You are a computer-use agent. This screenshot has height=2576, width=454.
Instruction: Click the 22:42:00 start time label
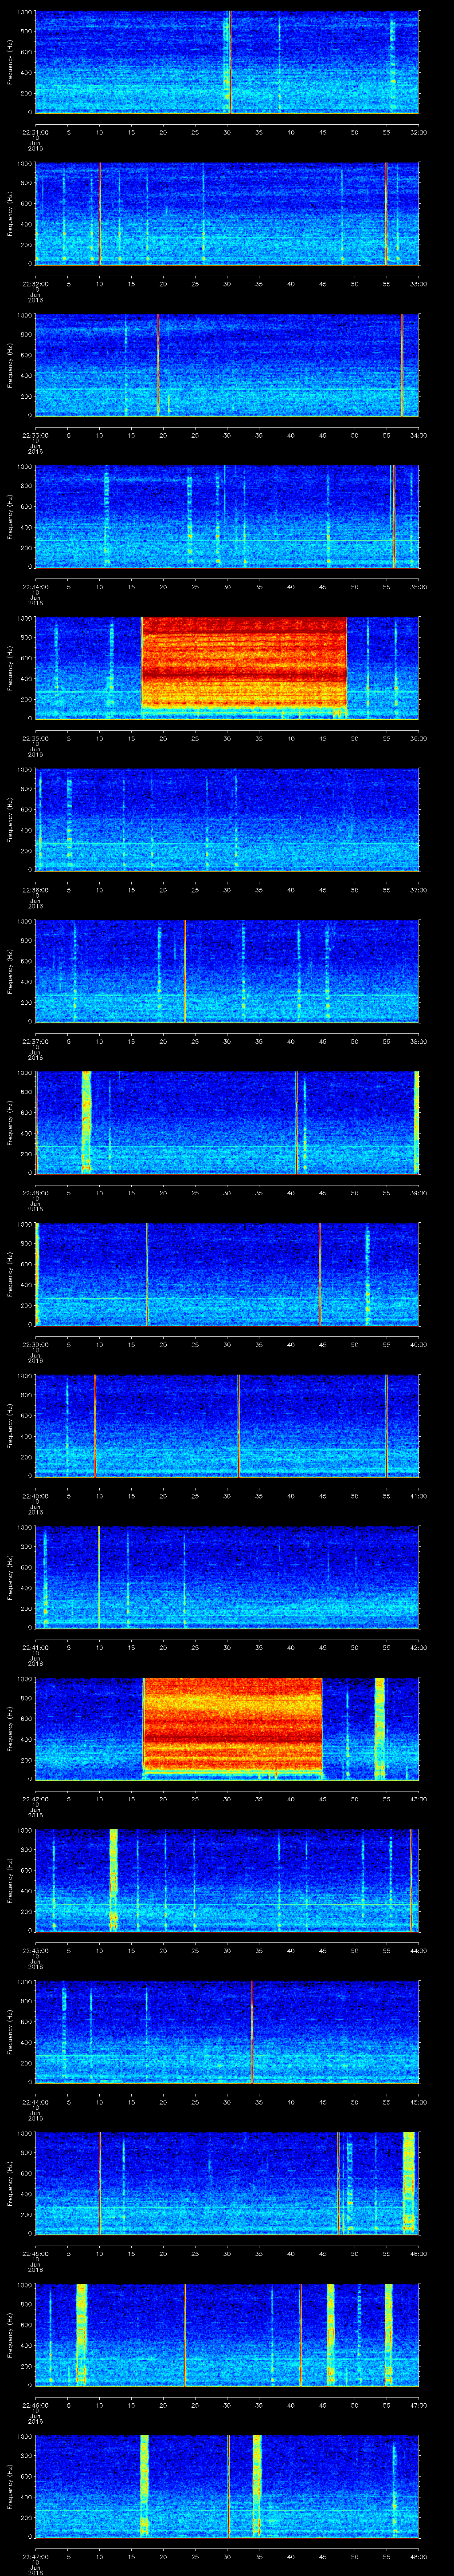click(36, 1799)
